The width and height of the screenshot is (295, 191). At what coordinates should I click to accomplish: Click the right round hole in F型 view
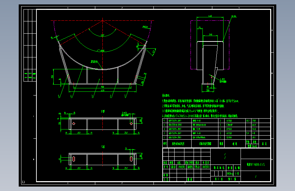tap(131, 123)
